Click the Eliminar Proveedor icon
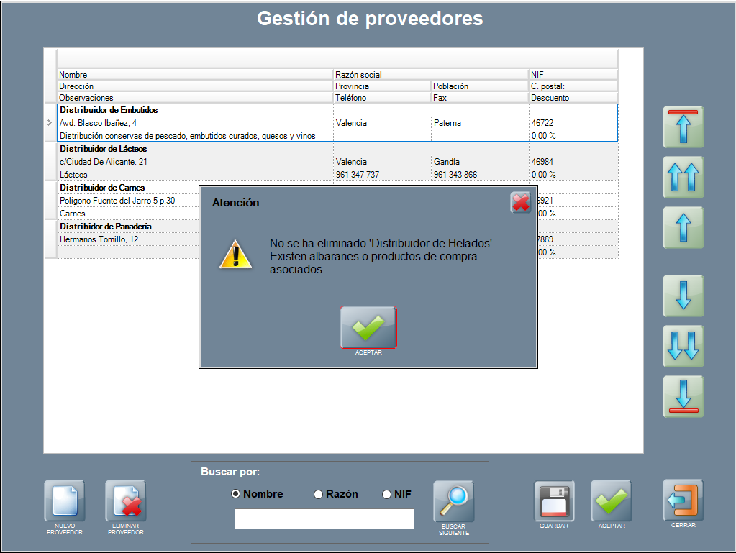Viewport: 736px width, 553px height. 126,501
